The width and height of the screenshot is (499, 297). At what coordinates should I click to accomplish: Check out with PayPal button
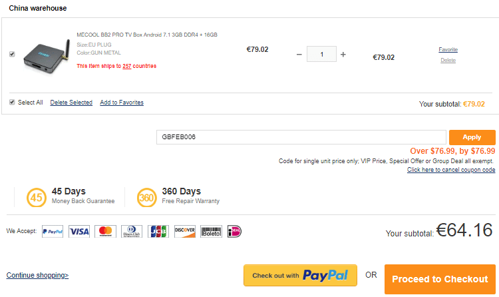coord(300,276)
